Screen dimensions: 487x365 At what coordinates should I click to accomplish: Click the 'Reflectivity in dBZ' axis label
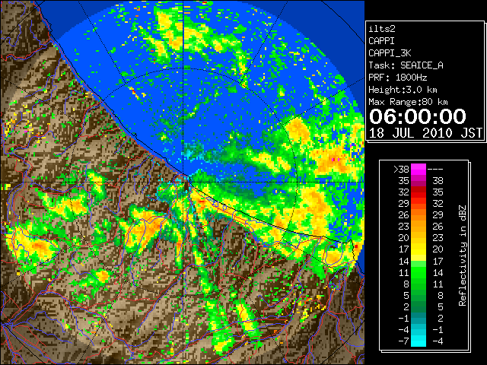pos(463,255)
